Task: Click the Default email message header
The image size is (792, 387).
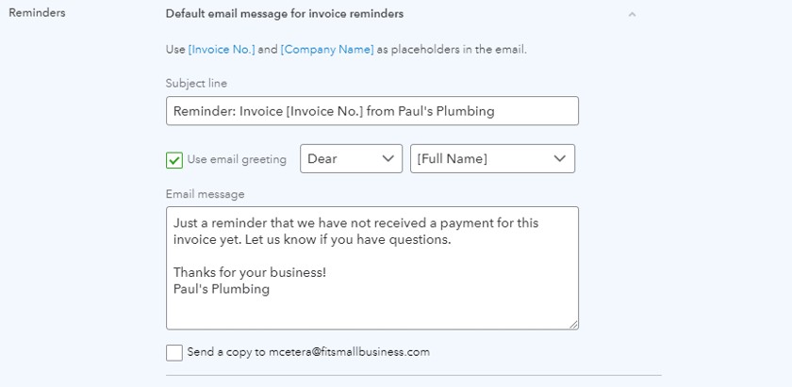Action: coord(285,14)
